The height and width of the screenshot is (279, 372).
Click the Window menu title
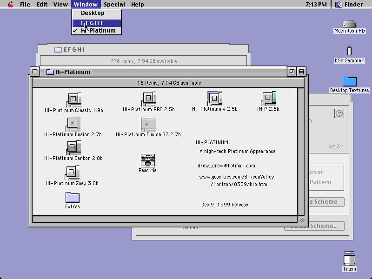(86, 4)
